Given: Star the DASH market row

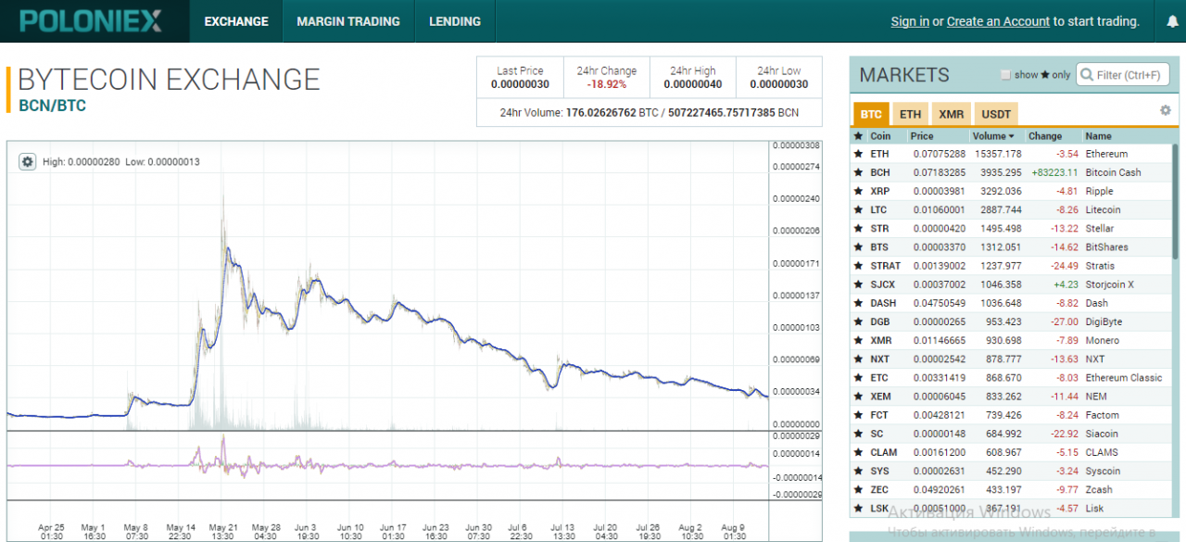Looking at the screenshot, I should click(858, 303).
